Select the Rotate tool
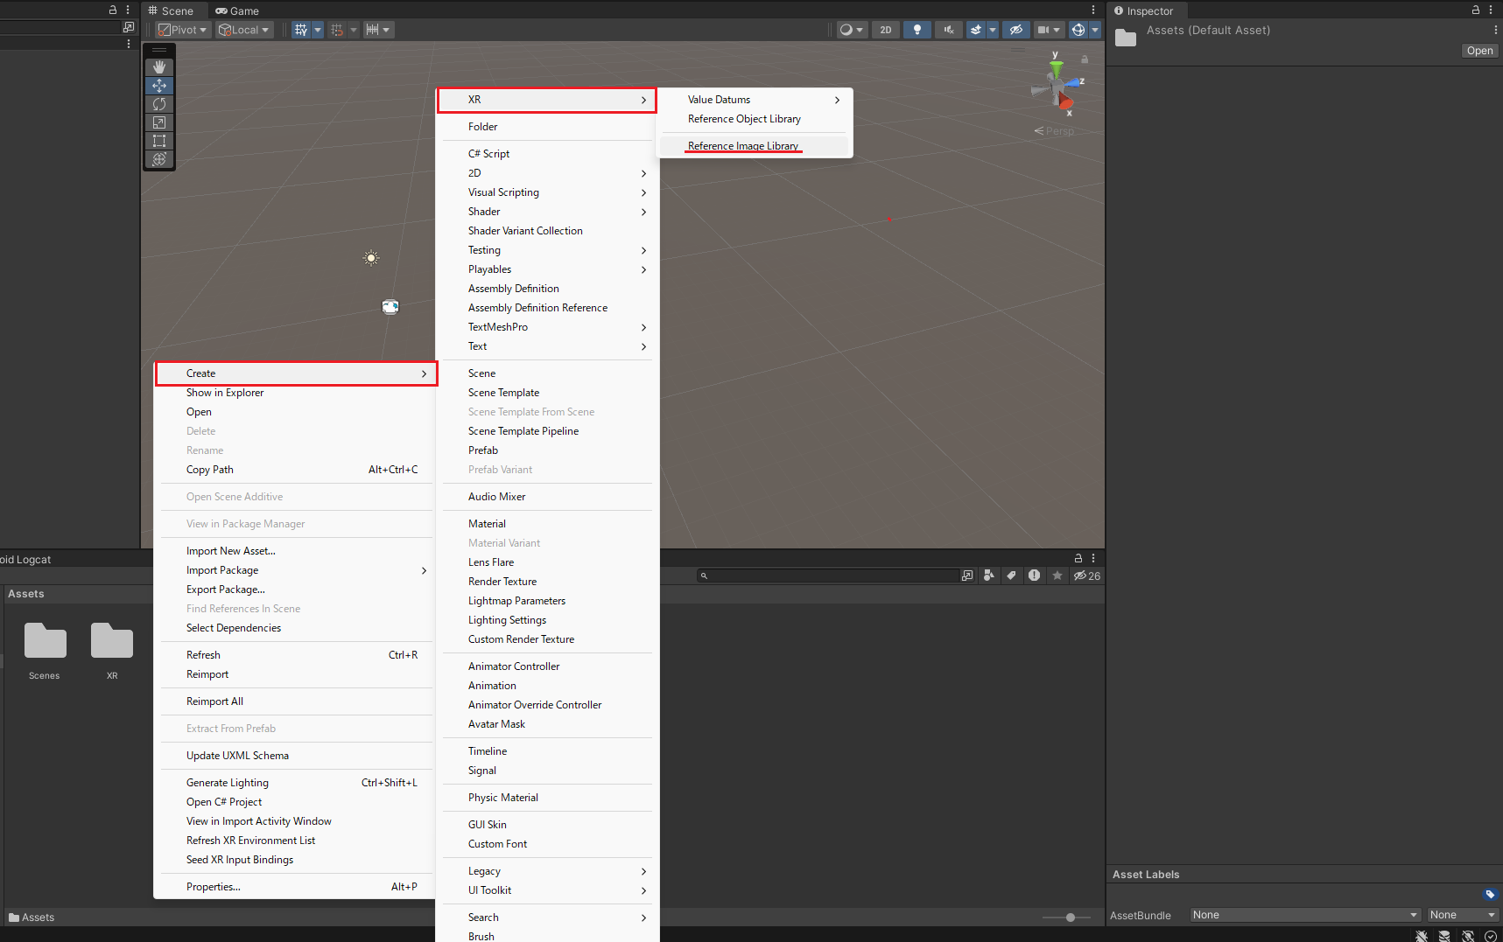Viewport: 1503px width, 942px height. click(x=159, y=104)
